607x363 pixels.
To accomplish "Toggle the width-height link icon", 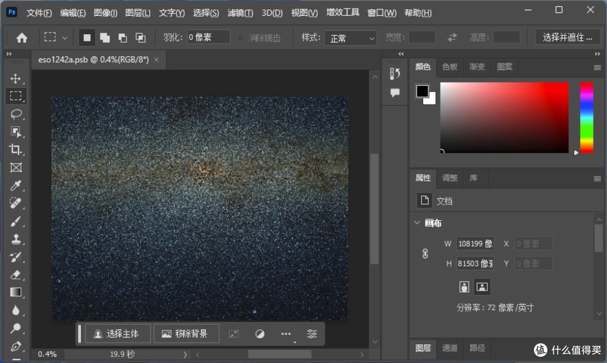I will point(425,253).
